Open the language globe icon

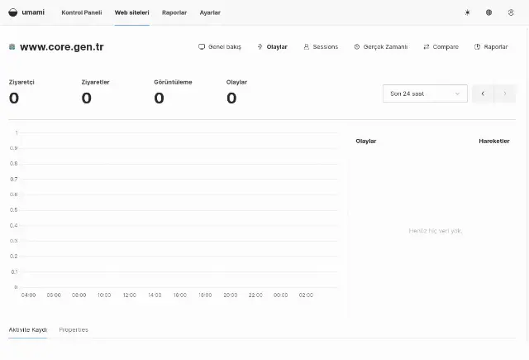coord(488,12)
